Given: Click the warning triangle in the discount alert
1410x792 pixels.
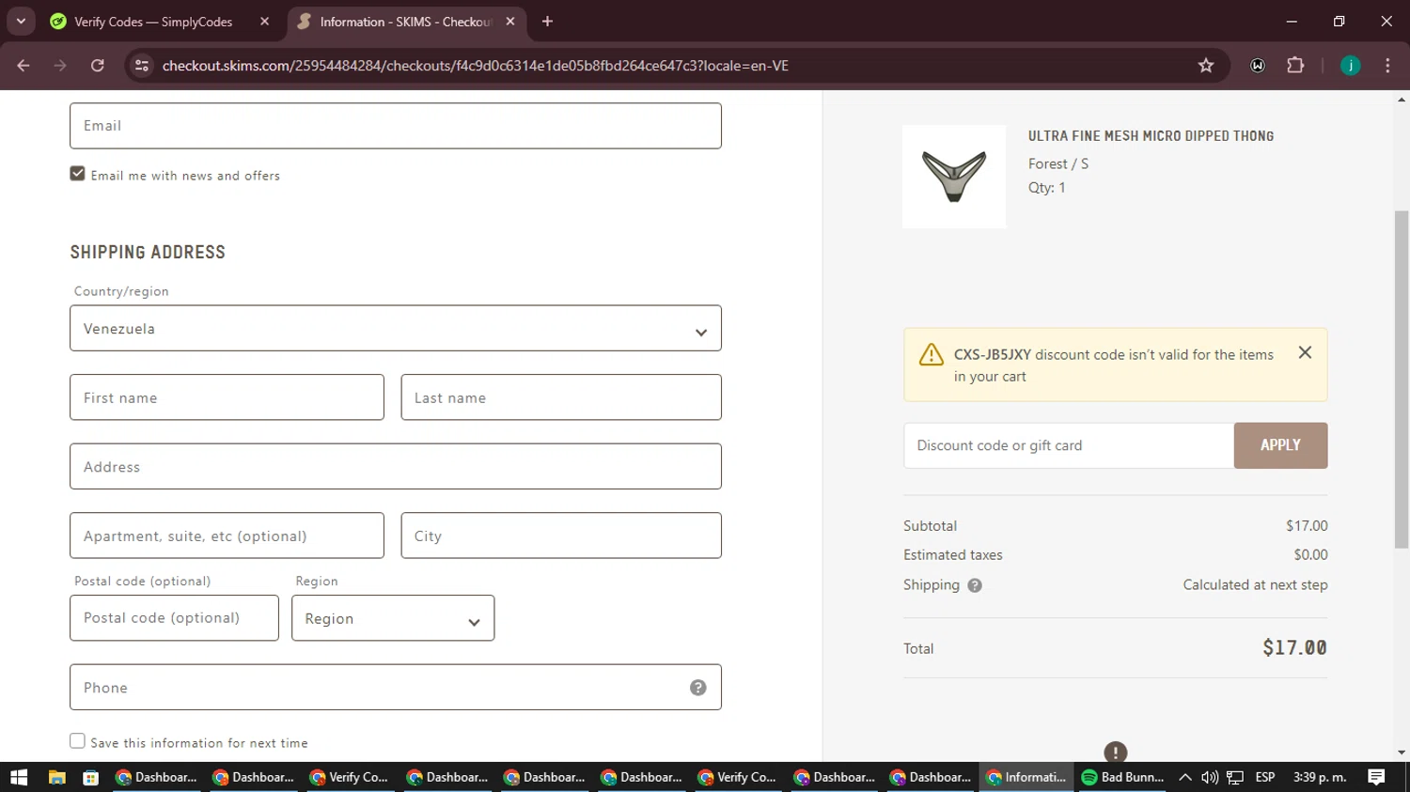Looking at the screenshot, I should pos(931,354).
